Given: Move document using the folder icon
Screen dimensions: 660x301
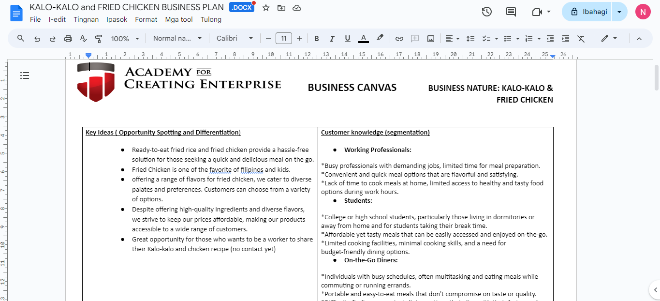Looking at the screenshot, I should [281, 8].
